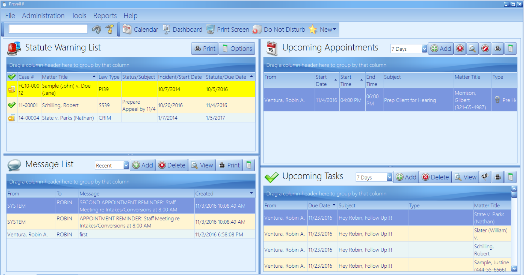The width and height of the screenshot is (524, 275).
Task: Open Options for Statute Warning List
Action: tap(237, 49)
